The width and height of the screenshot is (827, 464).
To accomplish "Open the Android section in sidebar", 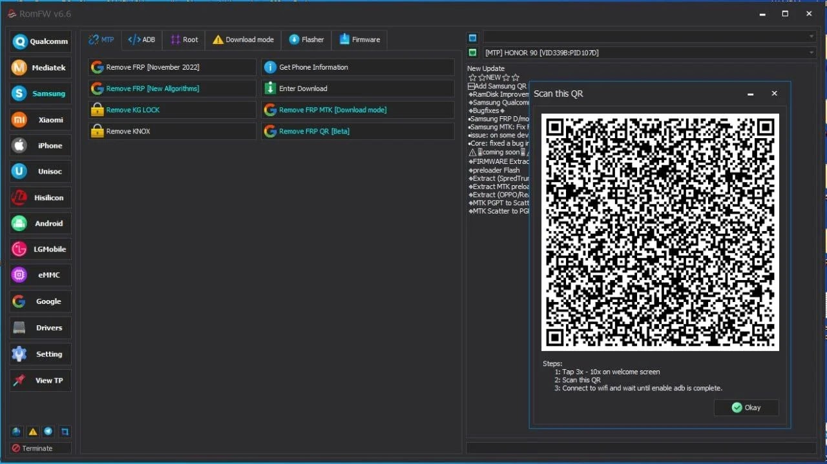I will 40,223.
